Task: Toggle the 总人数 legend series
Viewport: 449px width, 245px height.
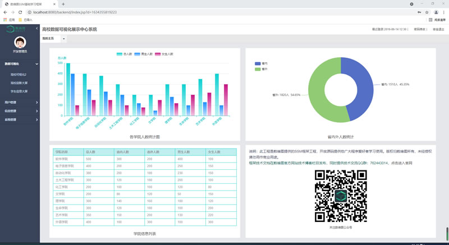Action: (x=124, y=54)
